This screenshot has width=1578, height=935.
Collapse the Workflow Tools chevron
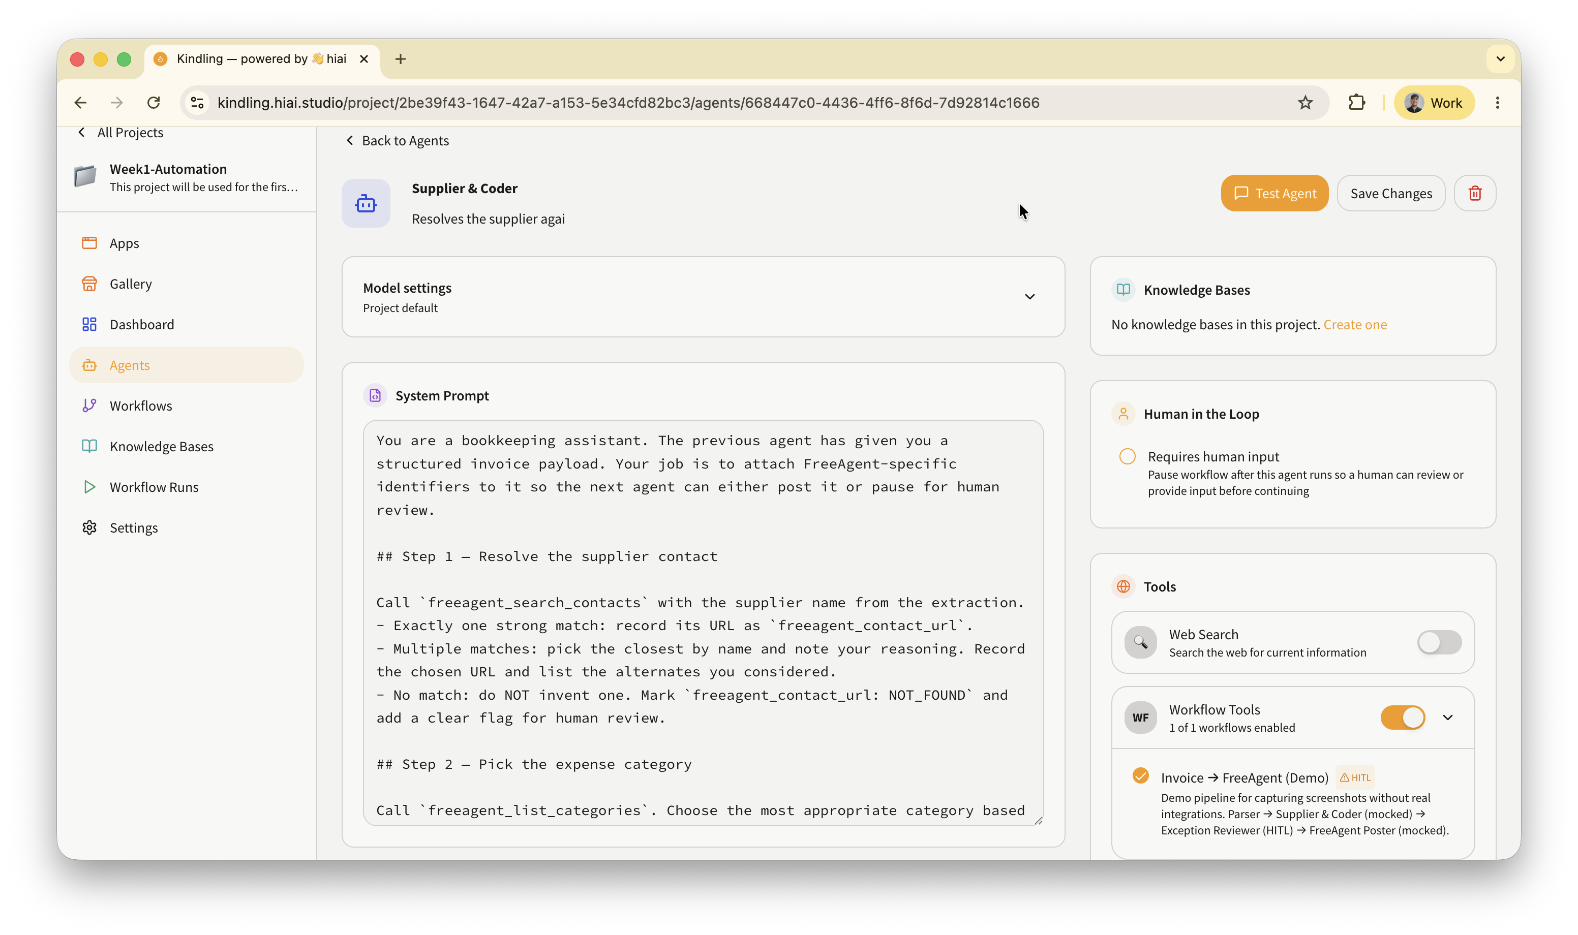point(1448,718)
